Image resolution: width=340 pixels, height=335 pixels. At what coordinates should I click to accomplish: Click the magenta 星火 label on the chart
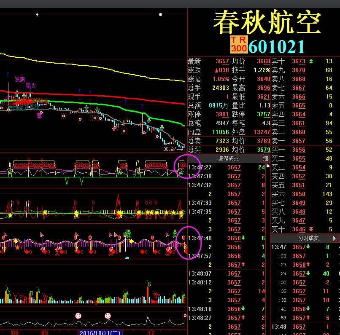tap(31, 86)
